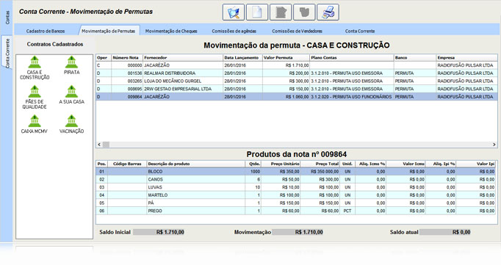
Task: Click the R$ 1.710,00 Valor Permuta cell
Action: click(286, 65)
